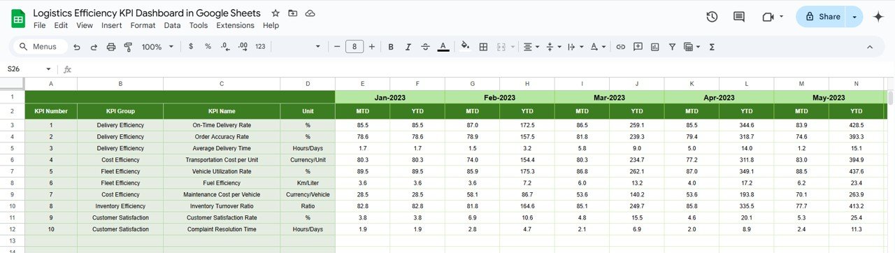Insert a comment from toolbar

click(638, 47)
